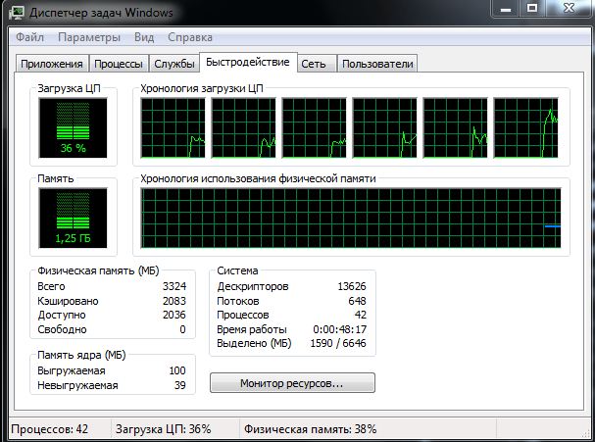Click the memory gauge showing 1,25 ГБ

point(73,218)
